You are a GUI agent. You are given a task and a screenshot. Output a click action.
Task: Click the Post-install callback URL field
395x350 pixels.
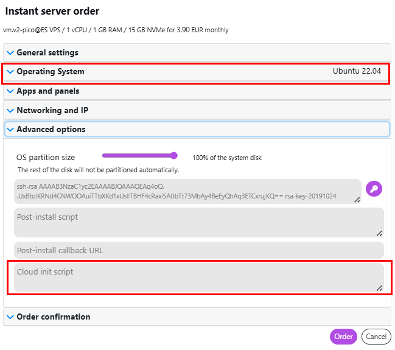pyautogui.click(x=198, y=250)
